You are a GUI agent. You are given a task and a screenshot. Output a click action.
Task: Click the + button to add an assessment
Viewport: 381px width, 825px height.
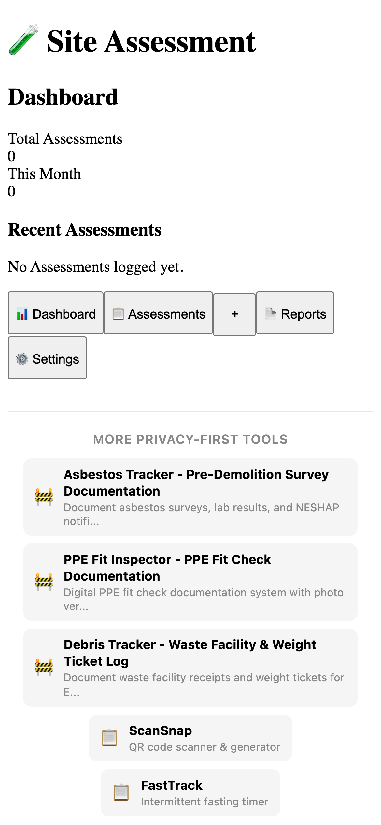[234, 314]
